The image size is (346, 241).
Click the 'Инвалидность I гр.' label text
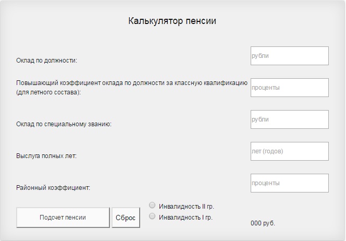tap(186, 218)
